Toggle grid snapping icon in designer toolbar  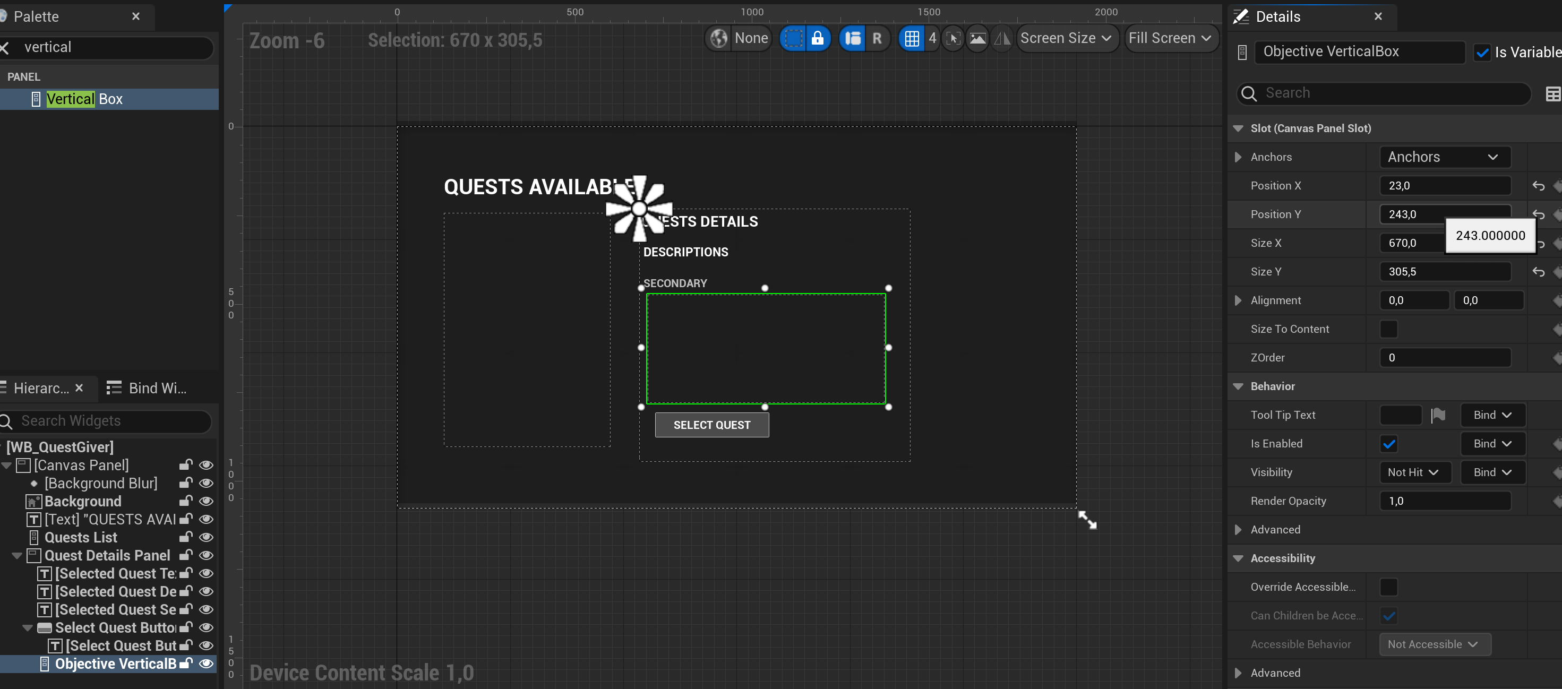click(912, 38)
